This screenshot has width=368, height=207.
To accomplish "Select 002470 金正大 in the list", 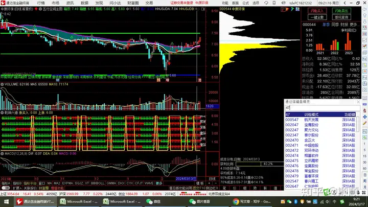I will (x=320, y=140).
